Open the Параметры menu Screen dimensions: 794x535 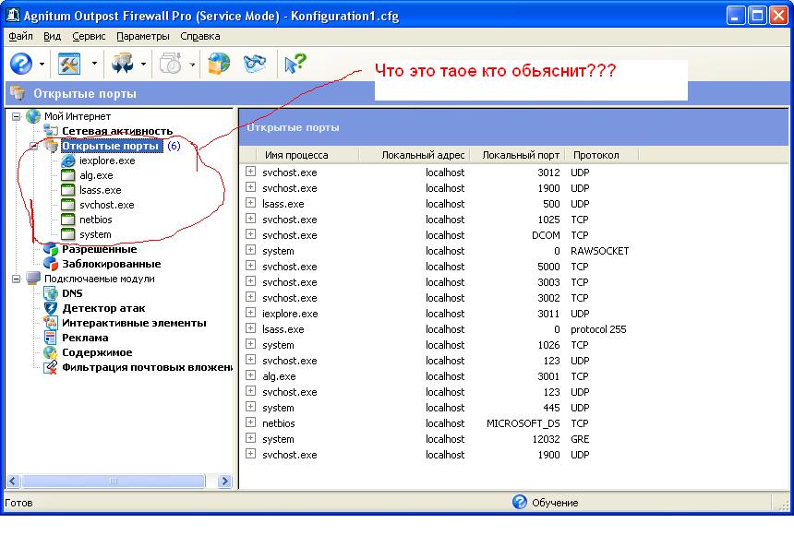143,37
